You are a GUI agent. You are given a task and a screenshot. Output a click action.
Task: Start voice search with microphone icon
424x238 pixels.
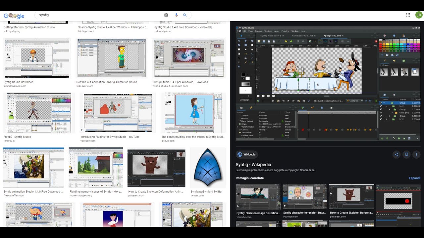176,15
